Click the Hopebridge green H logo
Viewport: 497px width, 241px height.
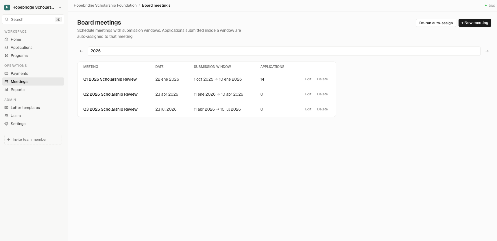click(7, 7)
